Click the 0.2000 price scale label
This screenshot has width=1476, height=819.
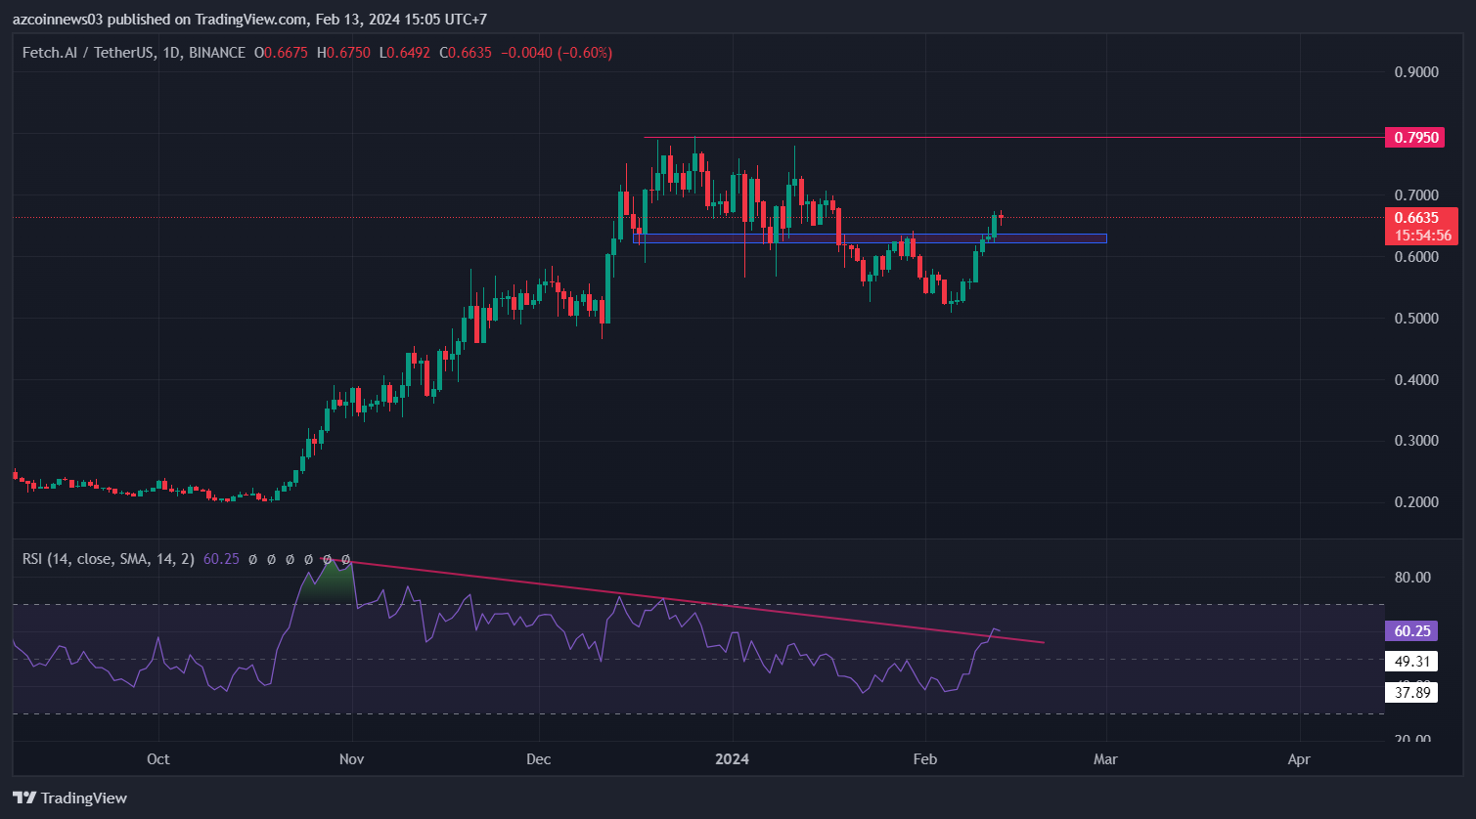[1415, 502]
